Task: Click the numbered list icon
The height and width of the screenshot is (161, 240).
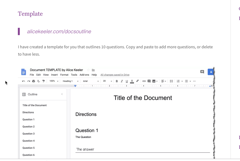Action: click(x=178, y=81)
